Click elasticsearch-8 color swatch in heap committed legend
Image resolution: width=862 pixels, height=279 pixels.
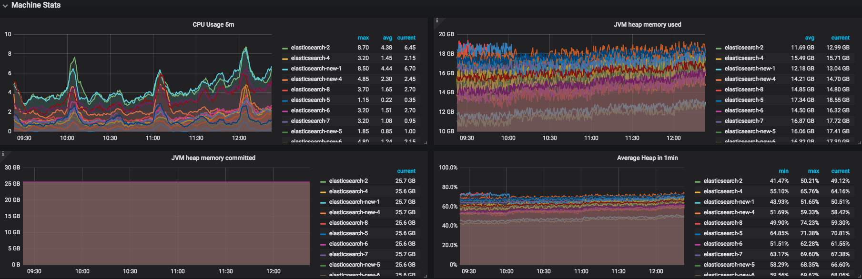[x=323, y=223]
